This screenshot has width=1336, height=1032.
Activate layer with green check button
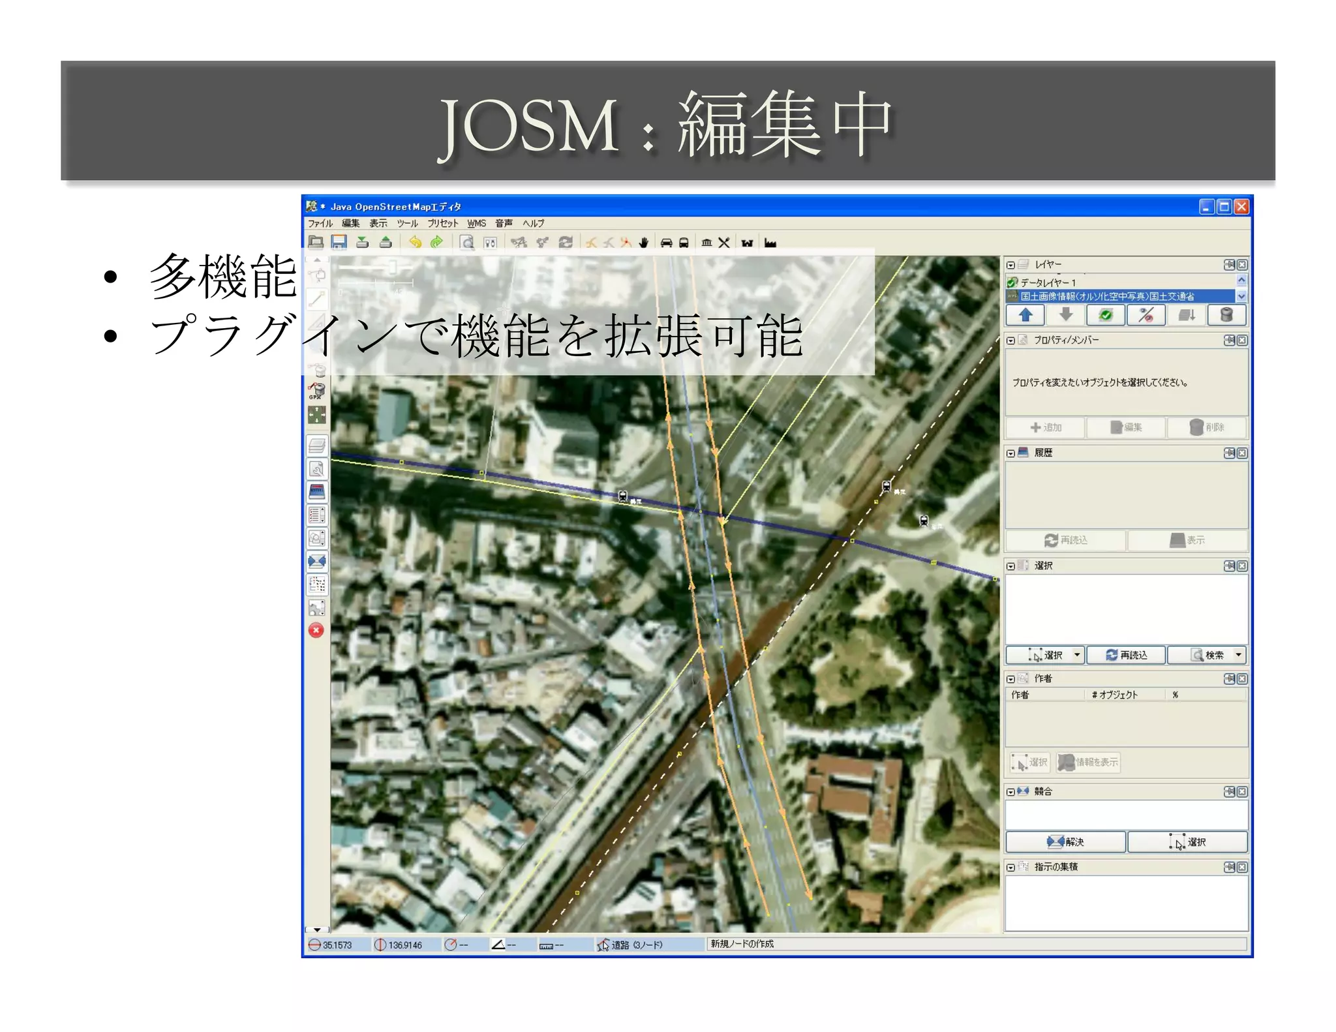click(1106, 316)
